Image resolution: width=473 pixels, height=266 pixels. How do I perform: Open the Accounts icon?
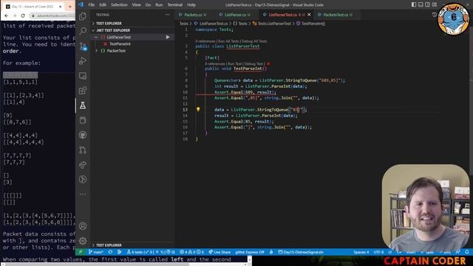(x=83, y=226)
